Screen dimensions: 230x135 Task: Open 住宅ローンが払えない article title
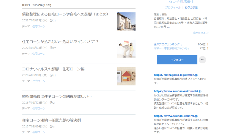pyautogui.click(x=60, y=42)
